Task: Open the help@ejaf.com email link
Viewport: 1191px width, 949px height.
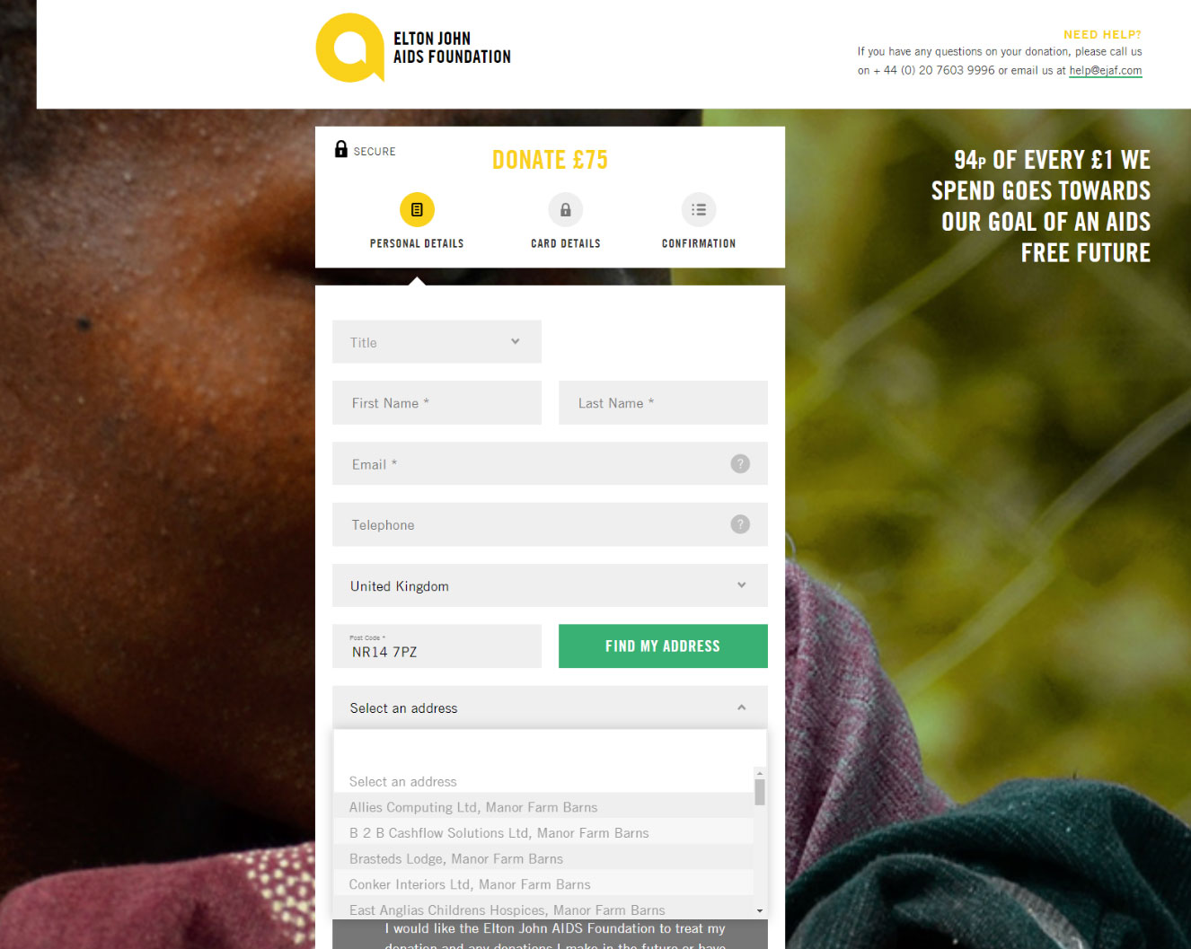Action: (x=1105, y=70)
